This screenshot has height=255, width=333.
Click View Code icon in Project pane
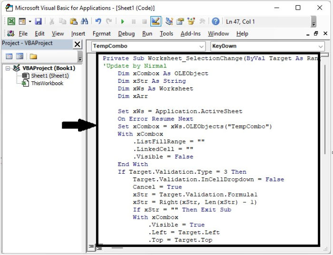[9, 56]
